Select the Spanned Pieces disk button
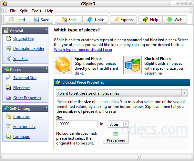 point(63,65)
